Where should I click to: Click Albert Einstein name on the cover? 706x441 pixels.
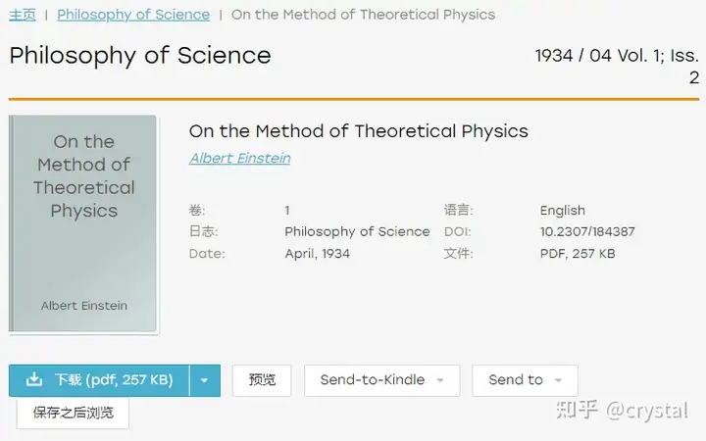[84, 306]
